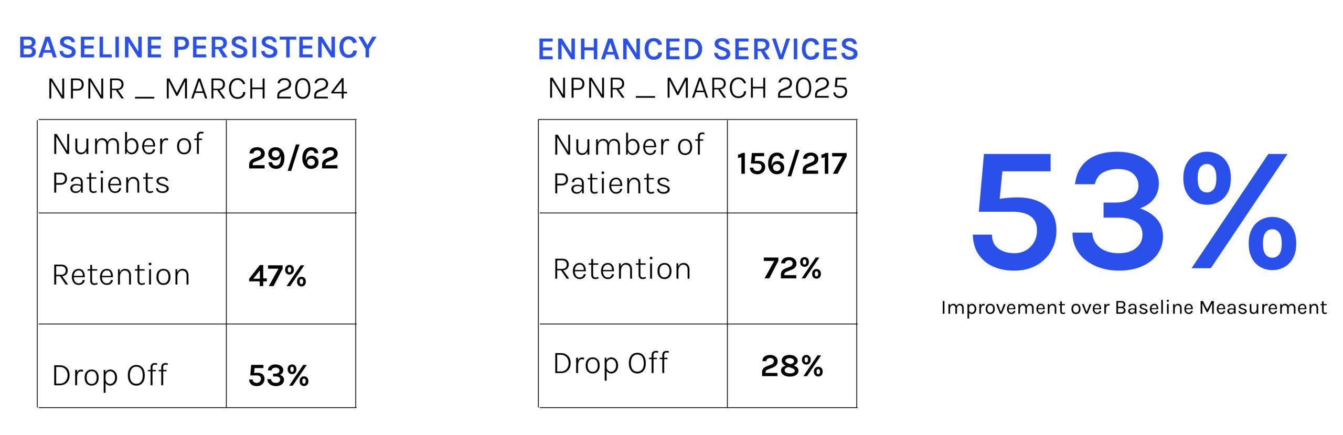Click Number of Patients label in baseline table
Screen dimensions: 1343x435
pyautogui.click(x=127, y=163)
